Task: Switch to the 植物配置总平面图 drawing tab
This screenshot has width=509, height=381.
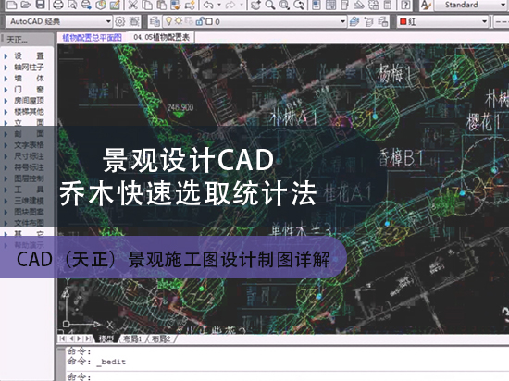Action: coord(93,38)
